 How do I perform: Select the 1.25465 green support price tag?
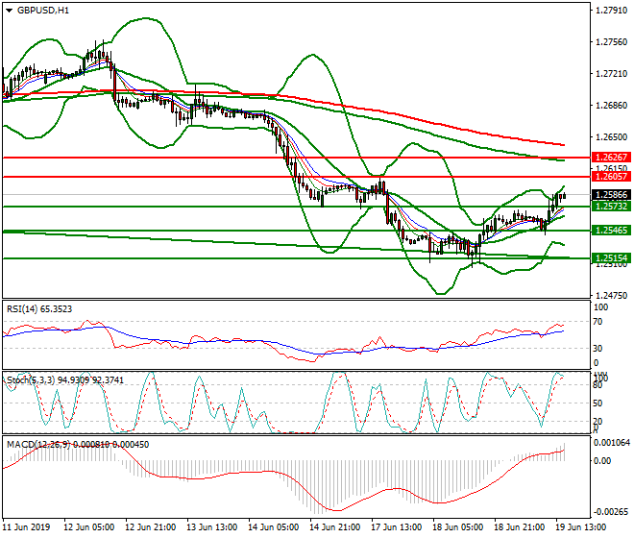[611, 231]
